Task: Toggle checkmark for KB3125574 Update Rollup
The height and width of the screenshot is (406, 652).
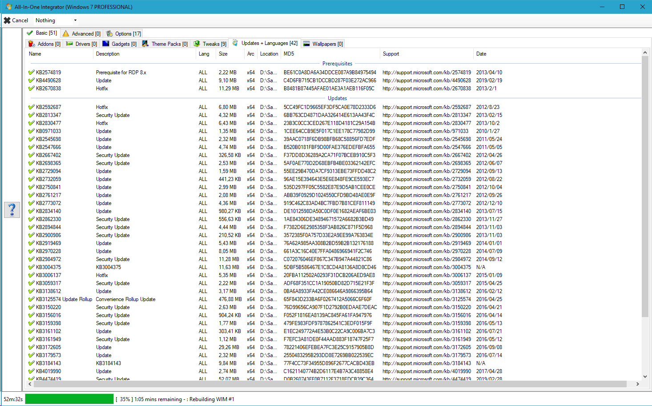Action: (31, 299)
